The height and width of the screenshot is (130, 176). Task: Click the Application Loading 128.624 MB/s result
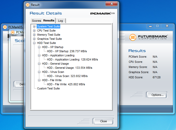click(72, 60)
